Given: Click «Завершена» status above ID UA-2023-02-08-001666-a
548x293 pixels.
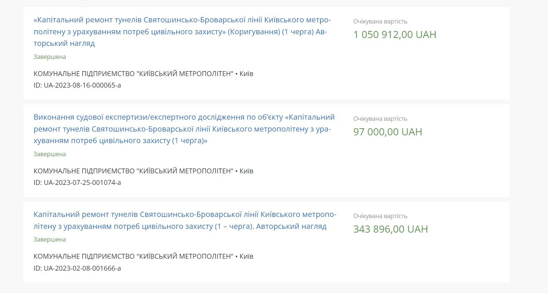Looking at the screenshot, I should click(50, 240).
